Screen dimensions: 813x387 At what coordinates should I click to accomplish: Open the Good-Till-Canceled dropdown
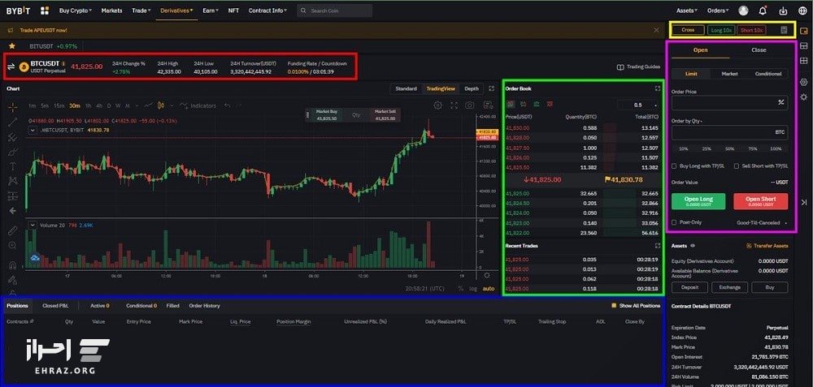coord(761,223)
